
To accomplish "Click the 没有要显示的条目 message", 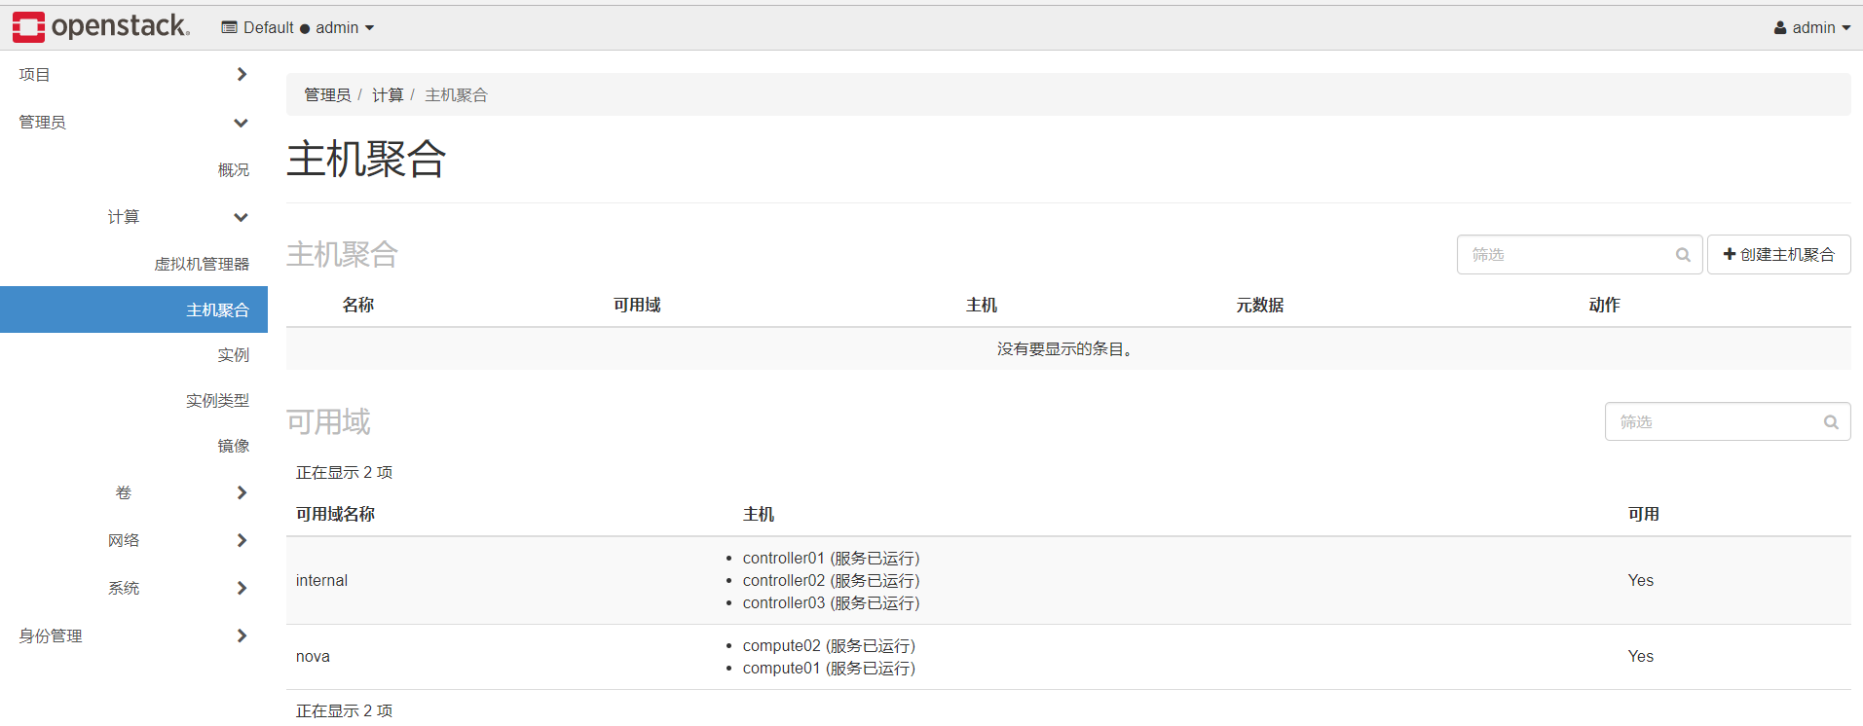I will 1067,349.
